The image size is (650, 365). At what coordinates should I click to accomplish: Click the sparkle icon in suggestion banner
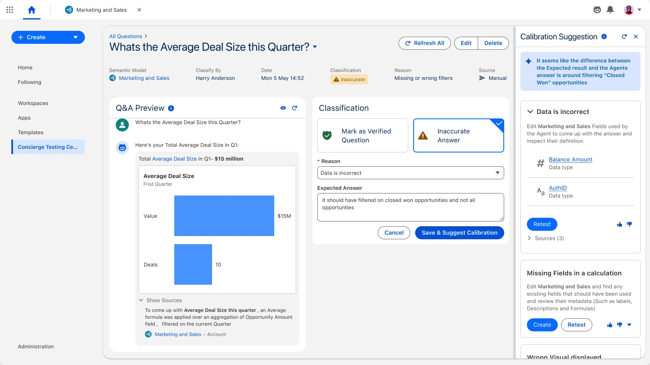[x=529, y=61]
